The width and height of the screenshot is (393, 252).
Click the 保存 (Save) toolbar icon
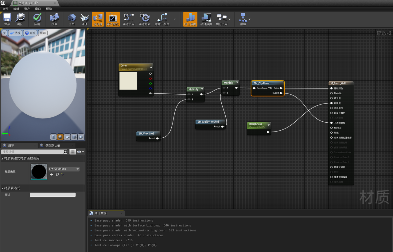7,19
